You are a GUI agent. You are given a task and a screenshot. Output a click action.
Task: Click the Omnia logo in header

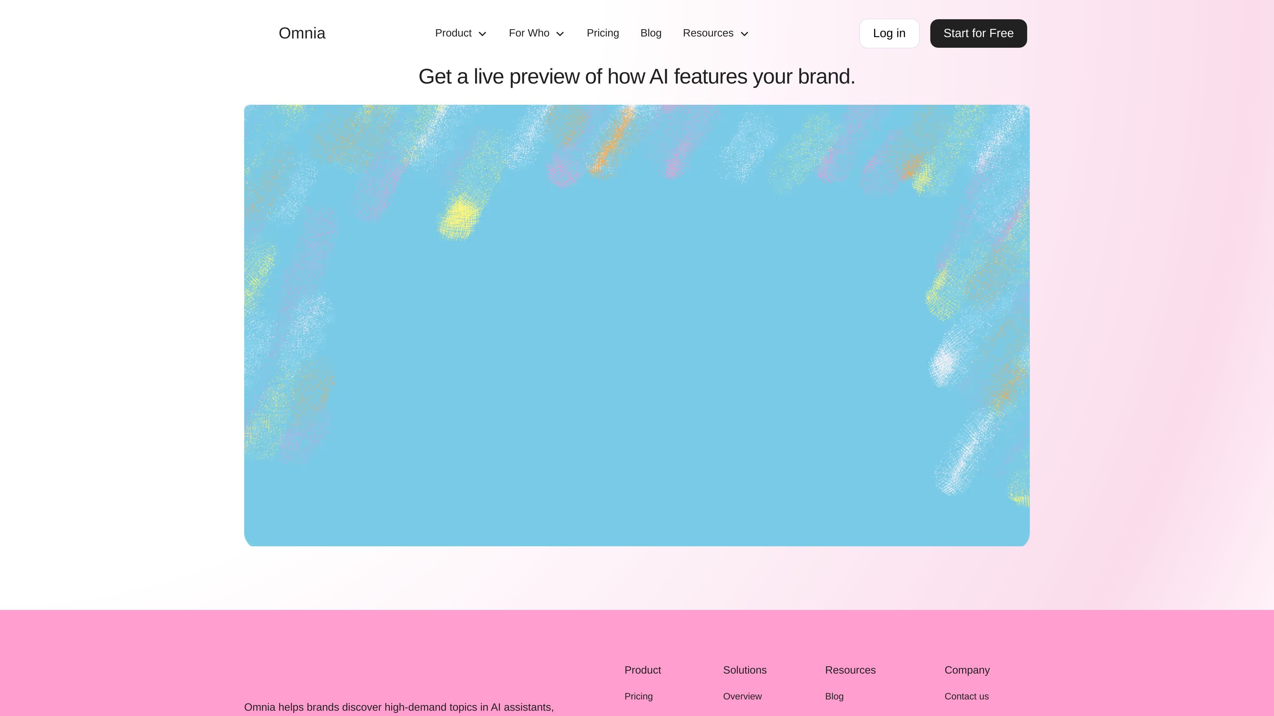pos(302,33)
